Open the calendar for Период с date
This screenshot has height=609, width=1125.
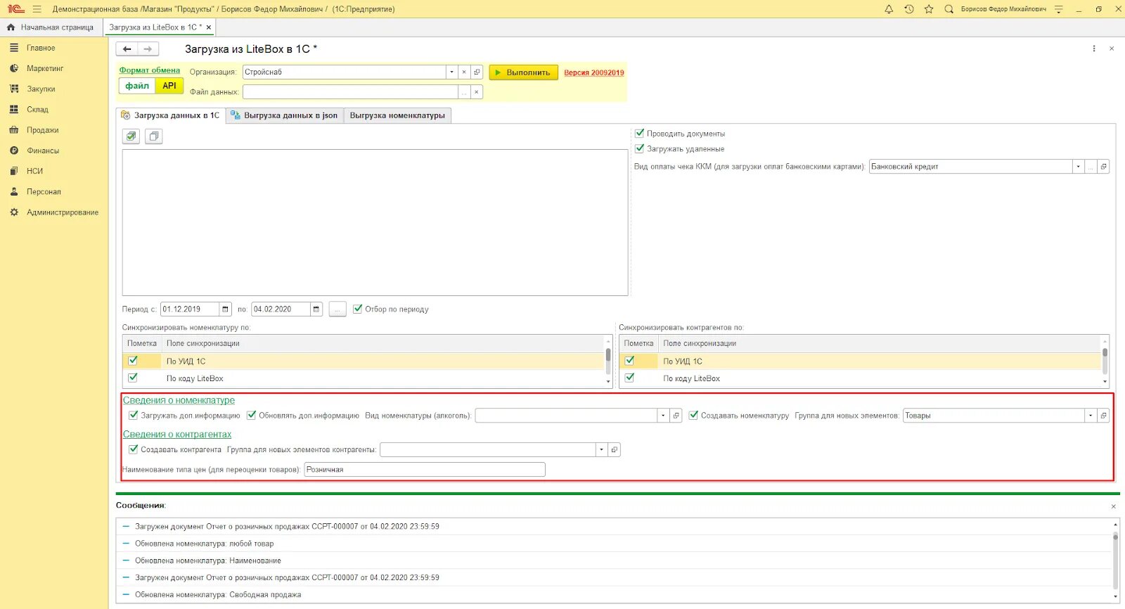[x=225, y=309]
